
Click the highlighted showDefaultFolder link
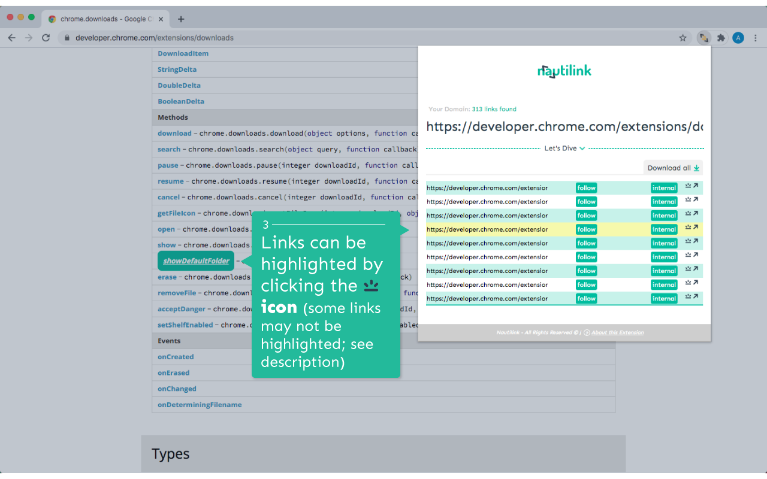coord(196,261)
